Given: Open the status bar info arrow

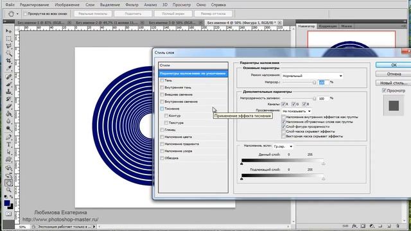Looking at the screenshot, I should click(94, 227).
